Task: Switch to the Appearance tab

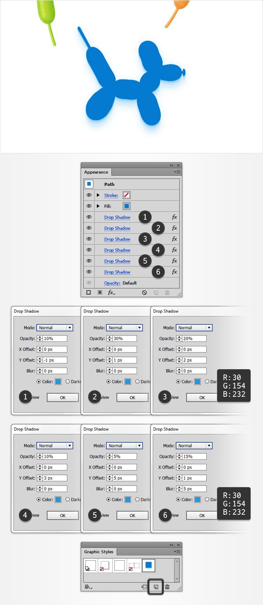Action: tap(96, 172)
